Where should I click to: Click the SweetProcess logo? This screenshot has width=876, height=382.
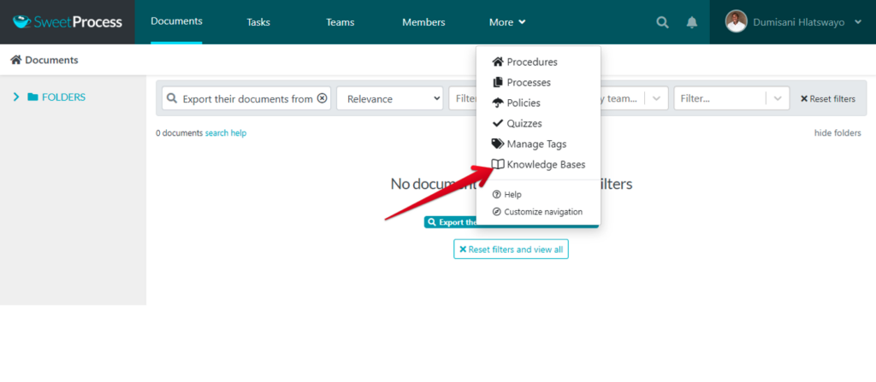68,22
